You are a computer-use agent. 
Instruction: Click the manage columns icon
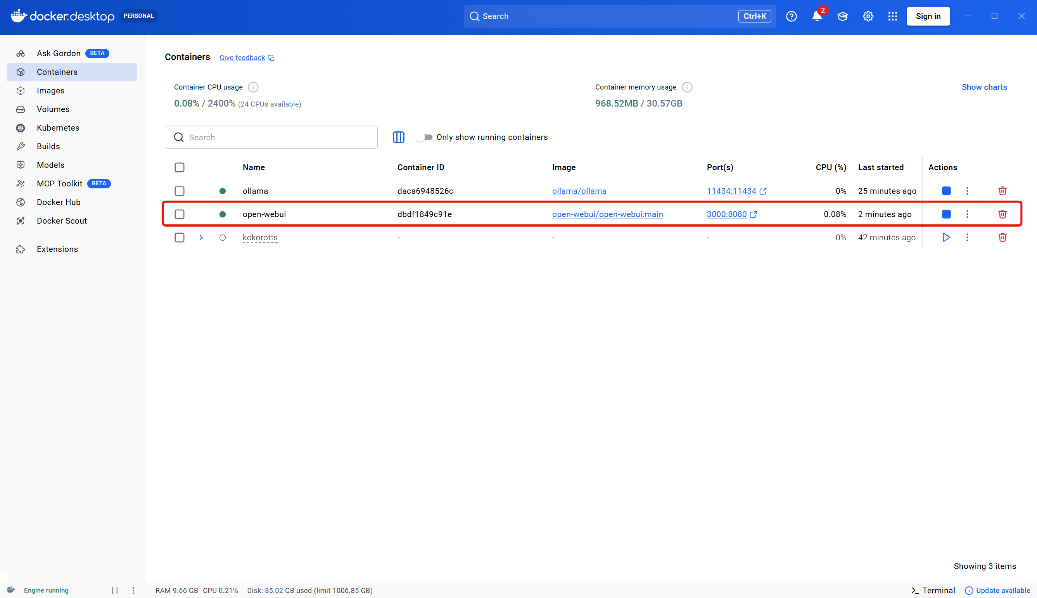pos(398,137)
